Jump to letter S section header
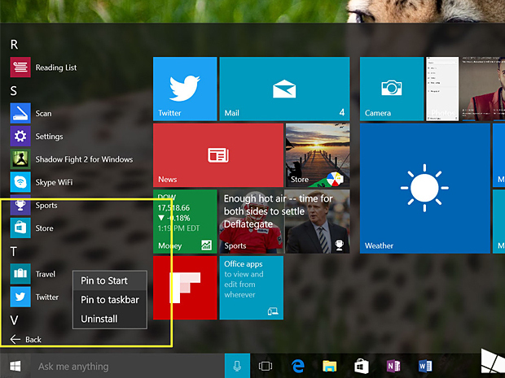Screen dimensions: 505x378 [14, 91]
